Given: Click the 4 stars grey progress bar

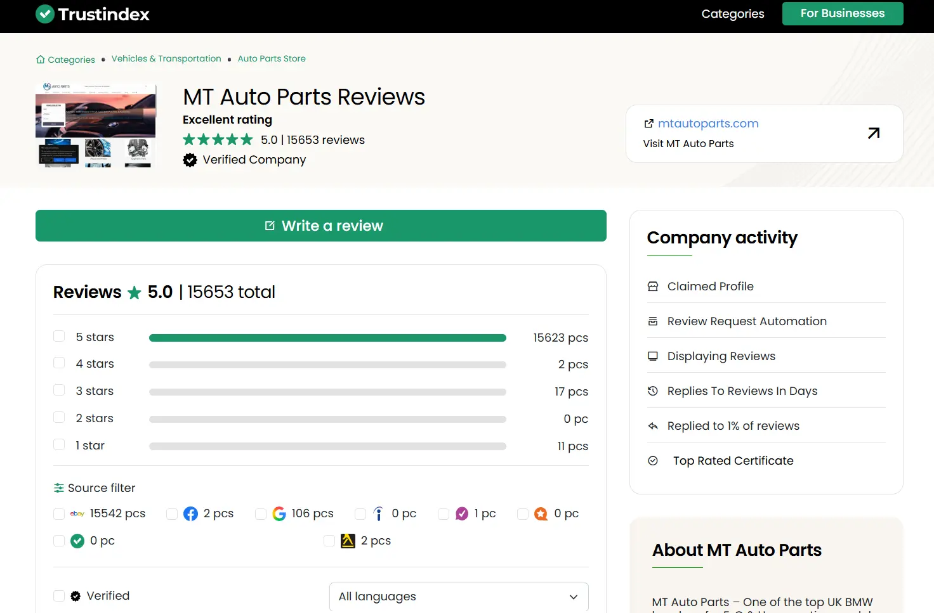Looking at the screenshot, I should click(327, 365).
